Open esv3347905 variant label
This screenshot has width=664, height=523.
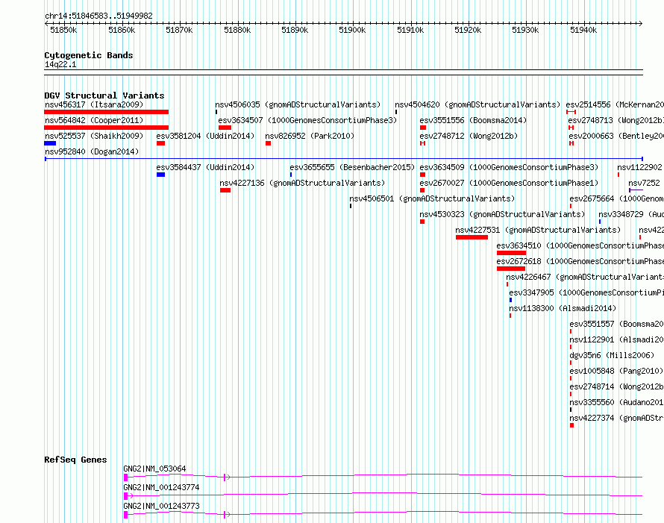586,292
